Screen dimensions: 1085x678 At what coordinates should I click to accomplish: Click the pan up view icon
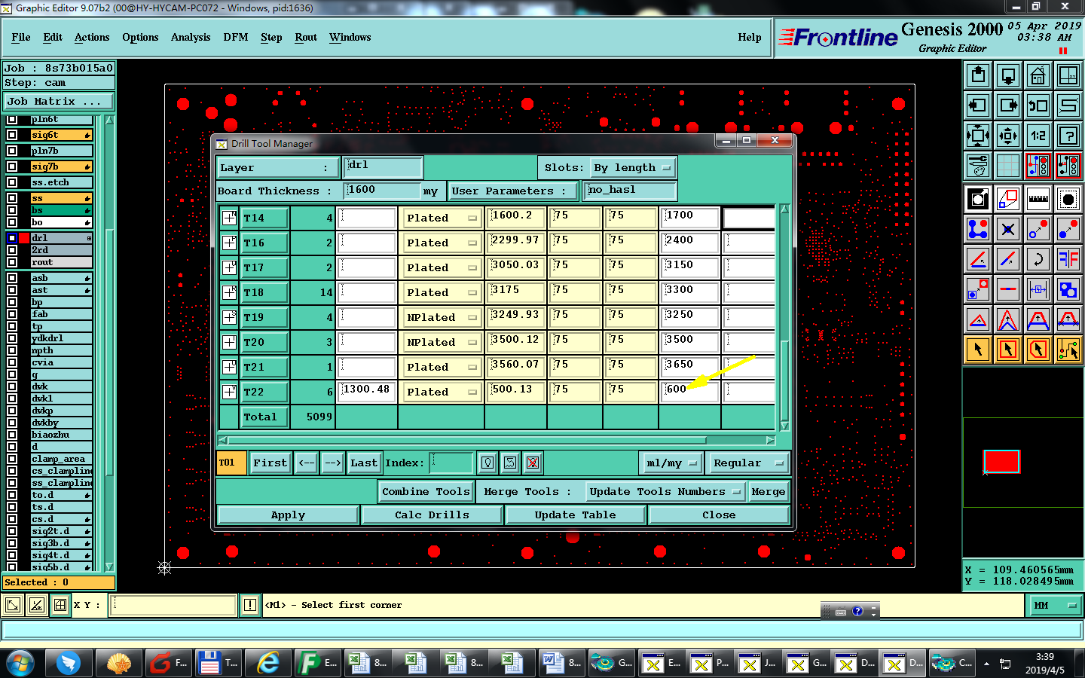tap(978, 75)
